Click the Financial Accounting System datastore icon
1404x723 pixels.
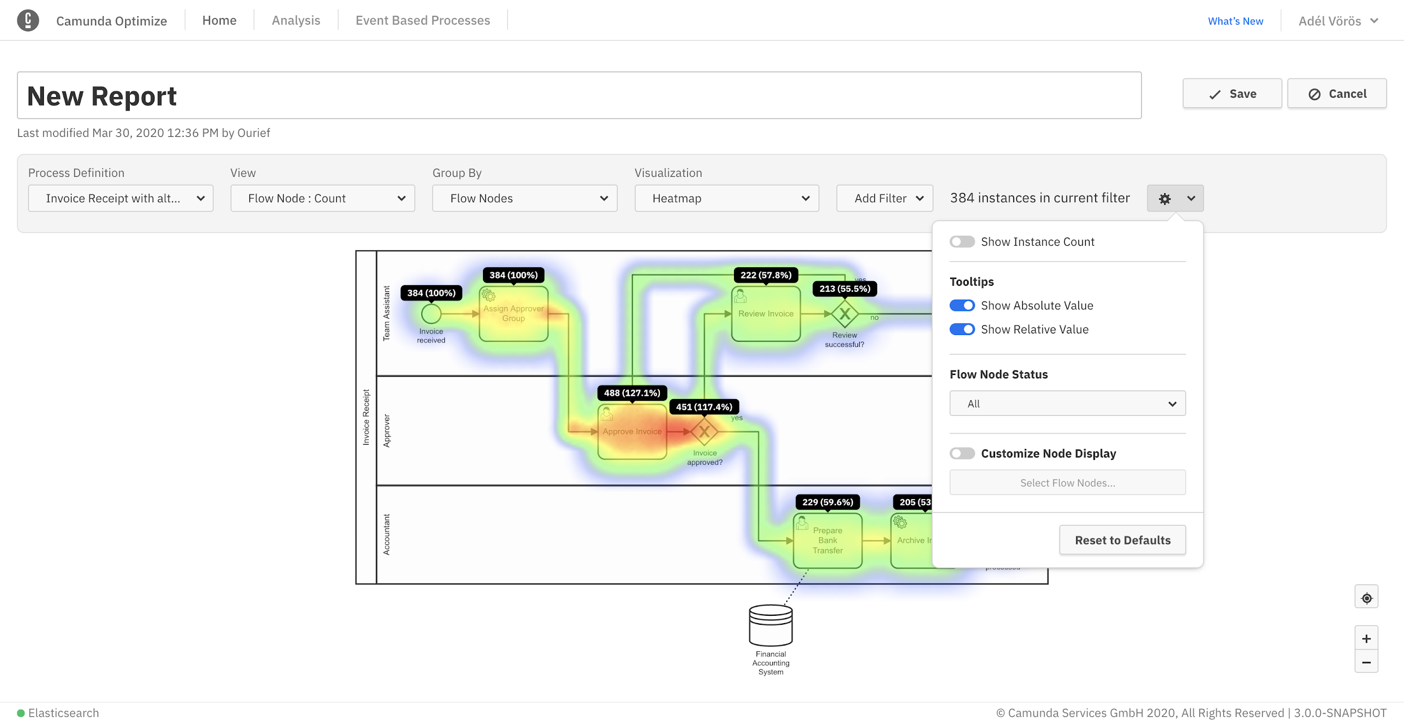771,625
